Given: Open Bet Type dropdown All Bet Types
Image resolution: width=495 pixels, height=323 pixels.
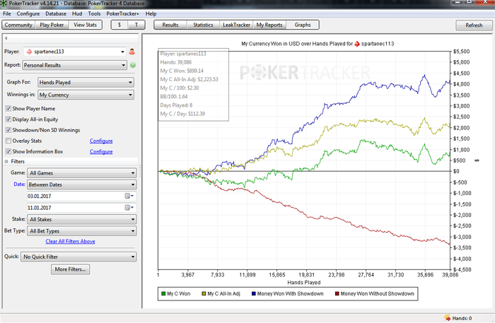Looking at the screenshot, I should 82,231.
